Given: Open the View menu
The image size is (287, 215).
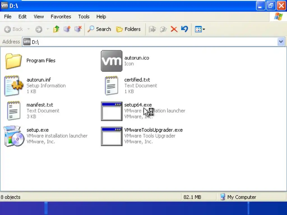Looking at the screenshot, I should point(39,17).
